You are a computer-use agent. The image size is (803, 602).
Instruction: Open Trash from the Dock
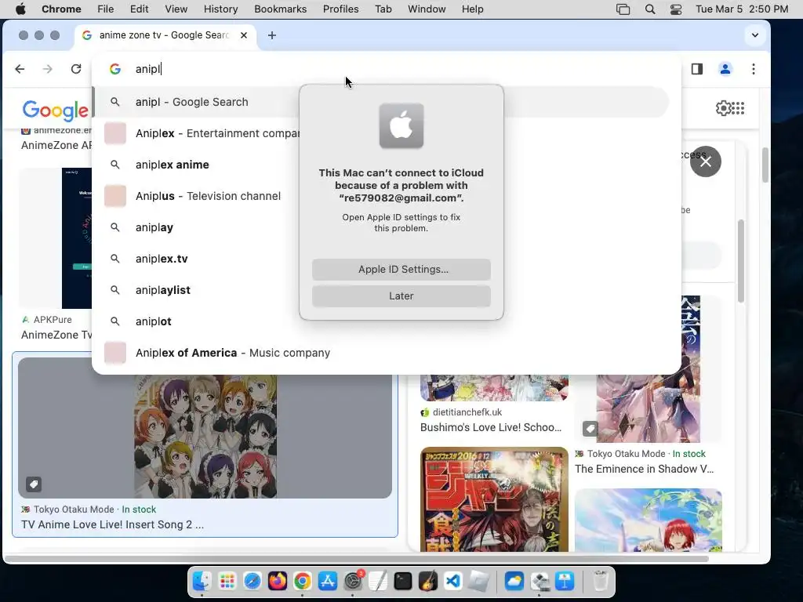[601, 582]
